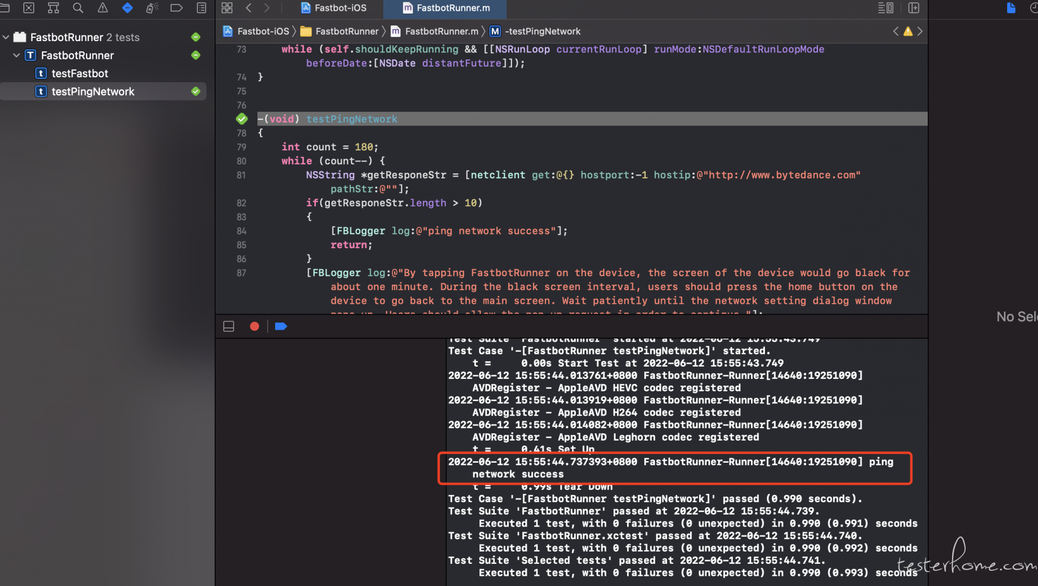This screenshot has width=1038, height=586.
Task: Toggle the blue breakpoints activation
Action: [281, 327]
